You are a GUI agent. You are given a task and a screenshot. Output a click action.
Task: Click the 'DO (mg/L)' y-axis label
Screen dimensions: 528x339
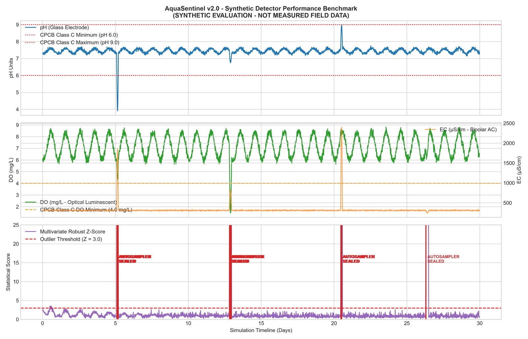pos(11,170)
